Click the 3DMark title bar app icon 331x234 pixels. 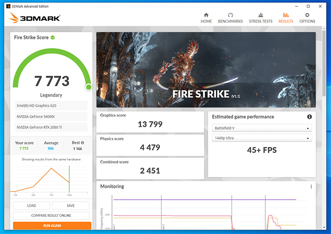[8, 6]
